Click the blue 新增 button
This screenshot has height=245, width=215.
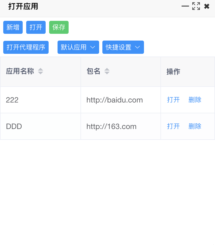(13, 27)
